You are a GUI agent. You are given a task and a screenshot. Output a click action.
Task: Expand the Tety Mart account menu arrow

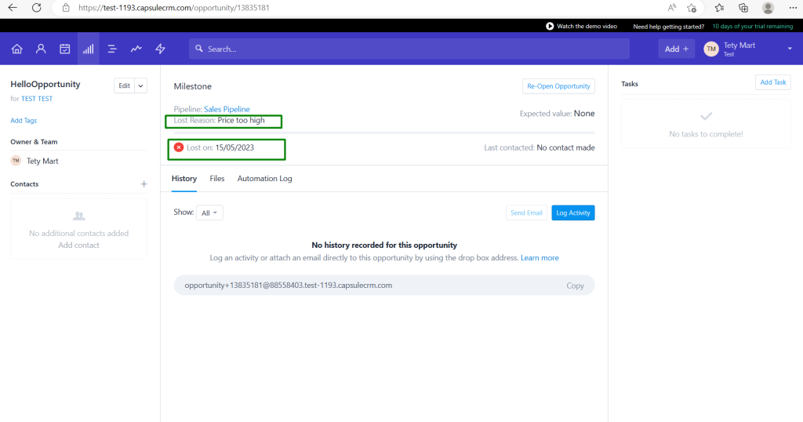point(790,49)
